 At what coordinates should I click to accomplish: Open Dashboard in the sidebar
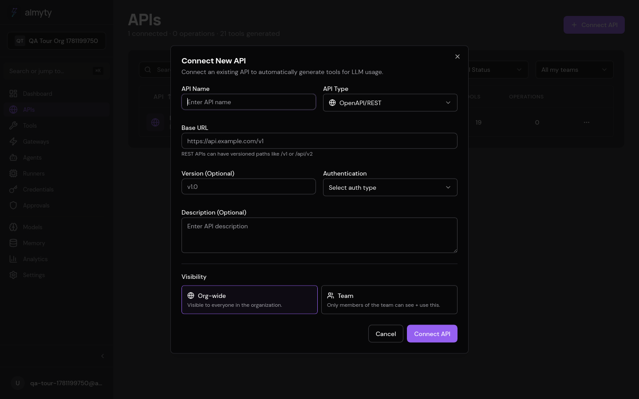coord(56,94)
